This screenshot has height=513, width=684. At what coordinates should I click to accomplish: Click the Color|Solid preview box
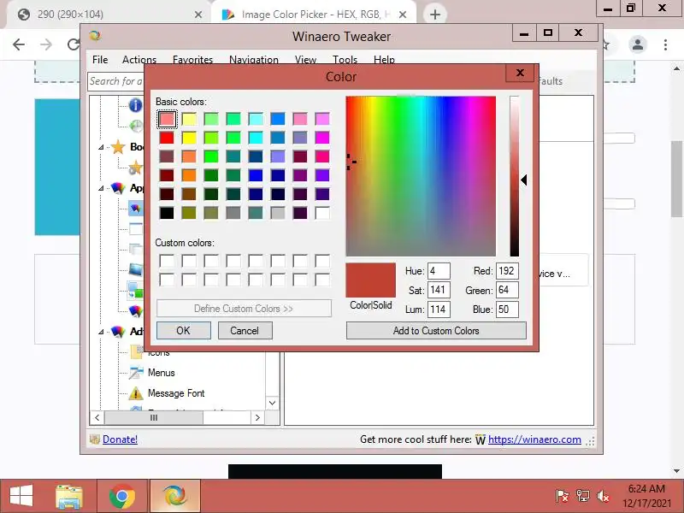[x=371, y=280]
